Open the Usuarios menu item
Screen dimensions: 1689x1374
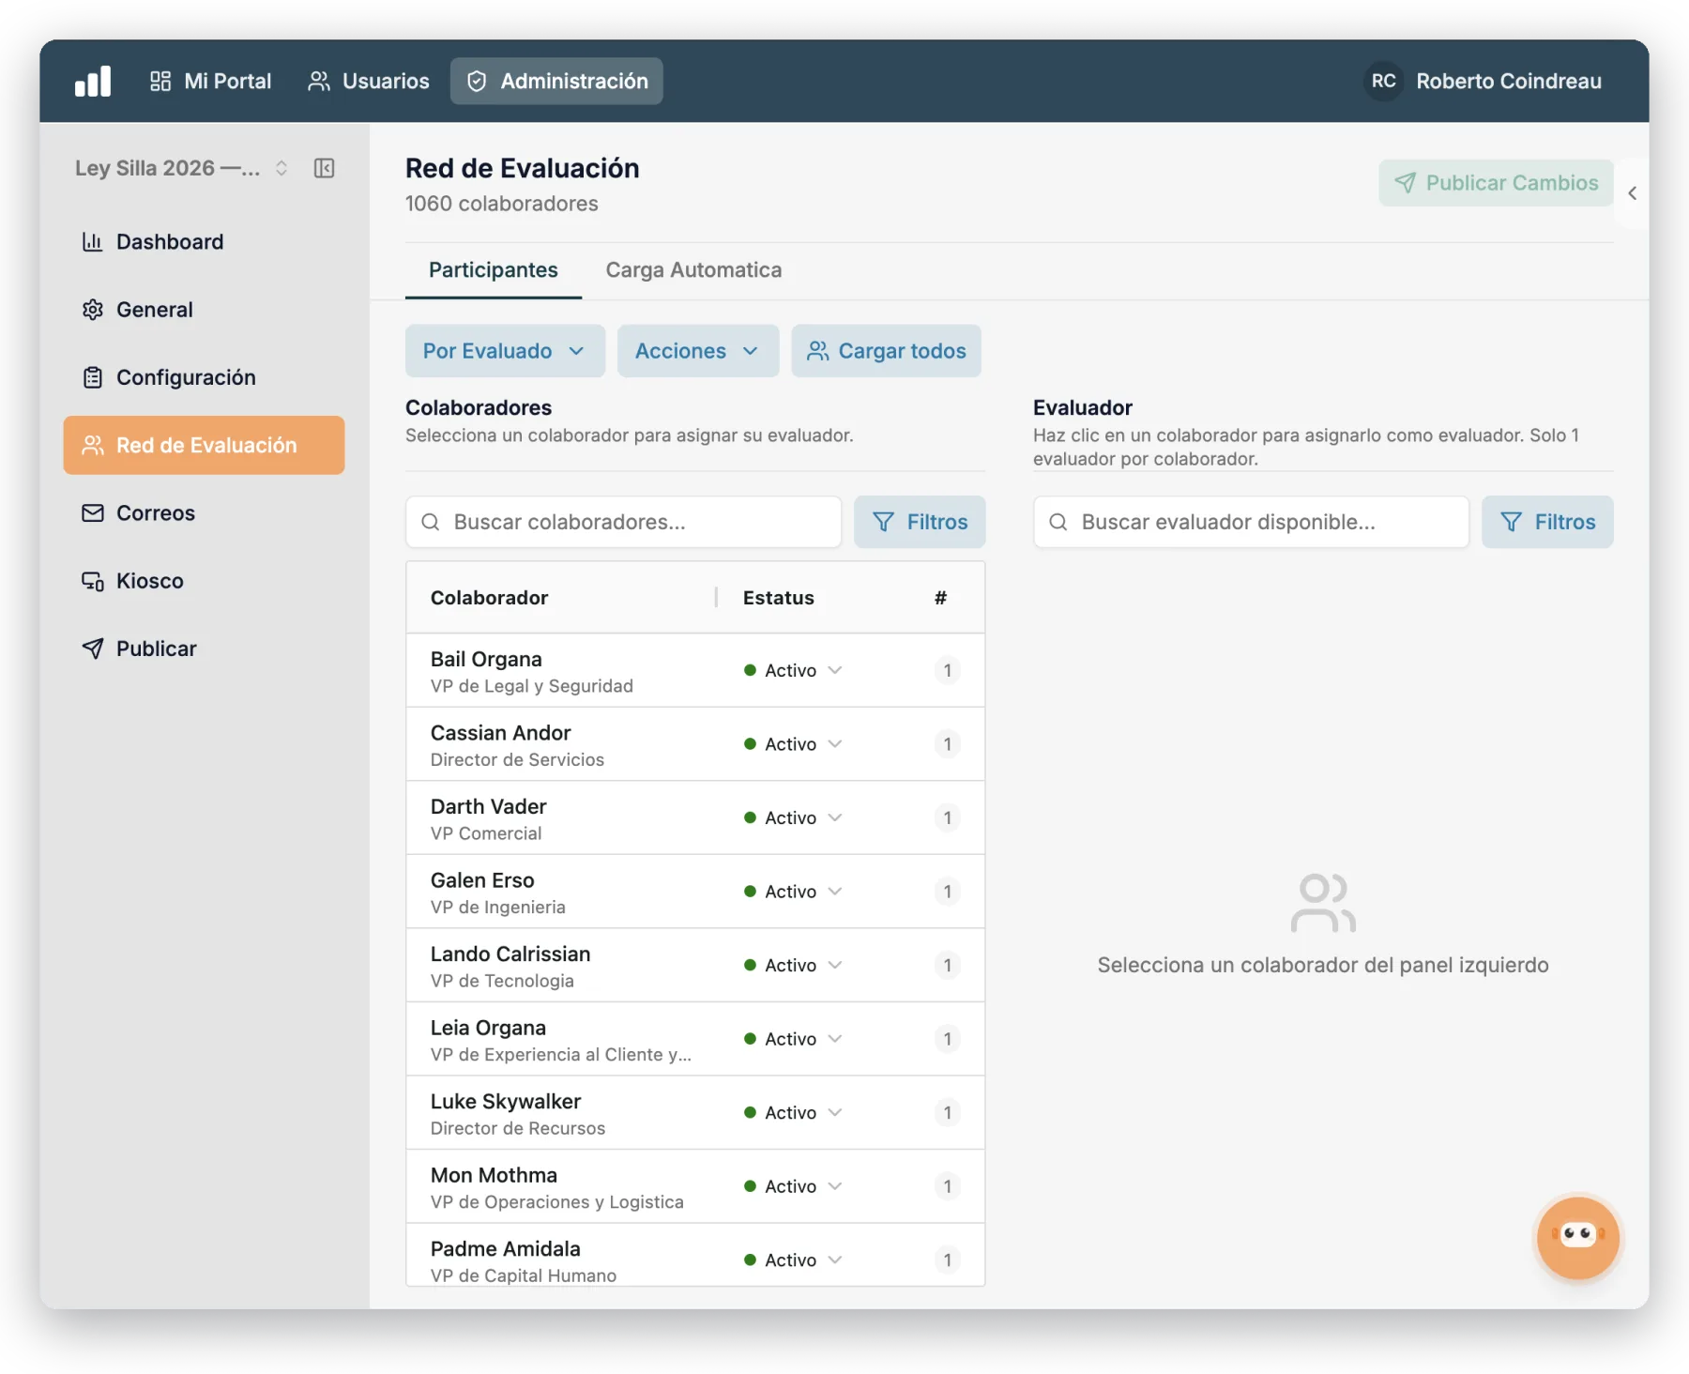point(369,81)
